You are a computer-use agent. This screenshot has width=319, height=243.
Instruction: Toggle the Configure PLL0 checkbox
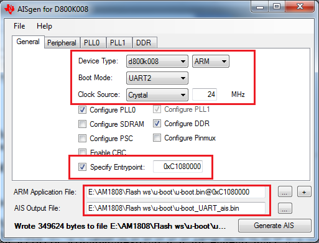point(82,110)
